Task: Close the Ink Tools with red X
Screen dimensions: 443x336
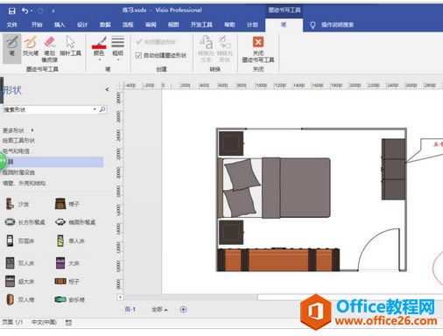Action: pos(258,49)
